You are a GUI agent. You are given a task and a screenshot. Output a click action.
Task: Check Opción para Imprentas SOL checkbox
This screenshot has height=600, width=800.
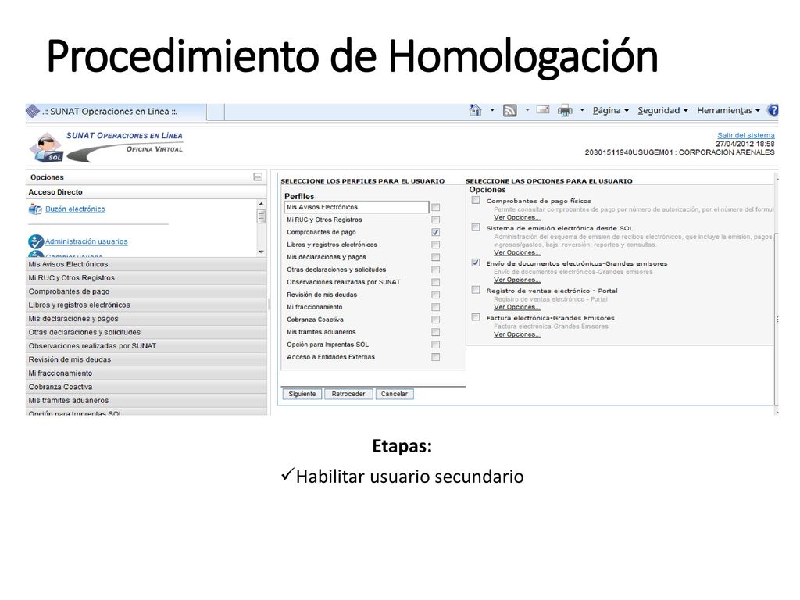point(435,345)
